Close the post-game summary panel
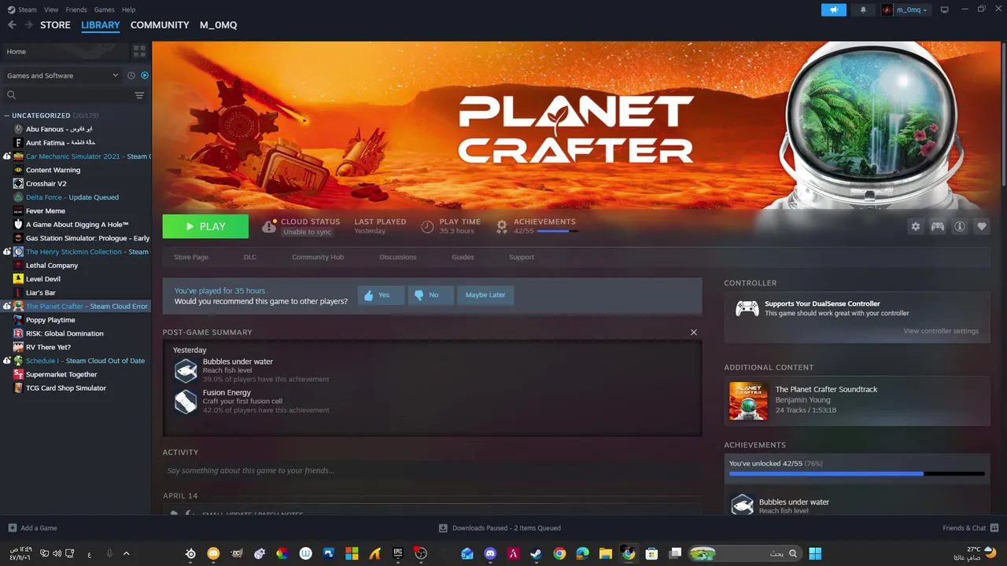The width and height of the screenshot is (1007, 566). 694,332
